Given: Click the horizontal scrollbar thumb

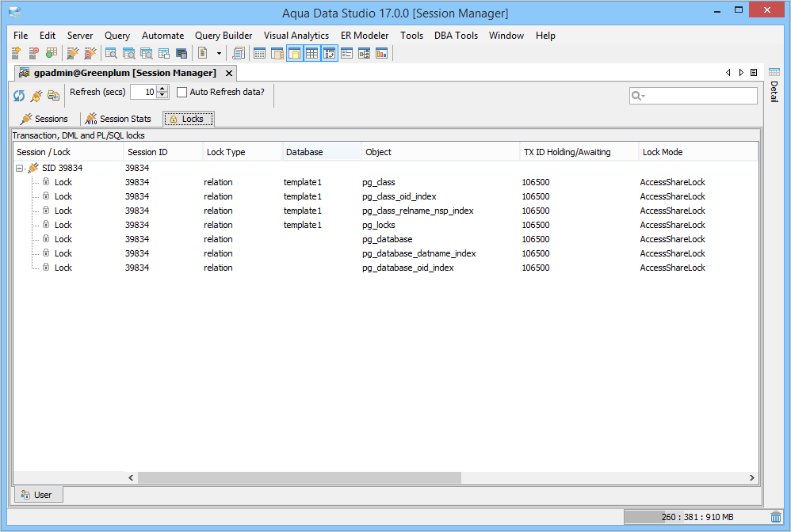Looking at the screenshot, I should pos(300,477).
